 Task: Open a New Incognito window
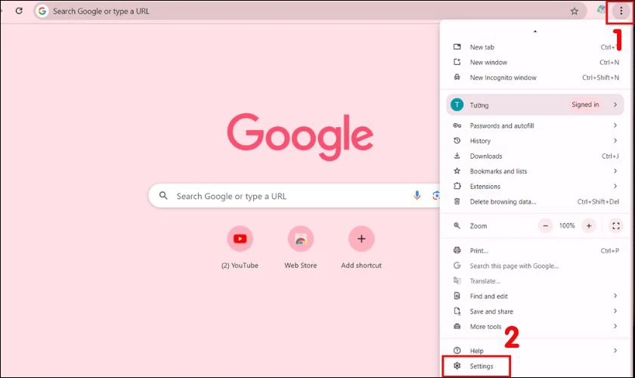click(x=535, y=77)
